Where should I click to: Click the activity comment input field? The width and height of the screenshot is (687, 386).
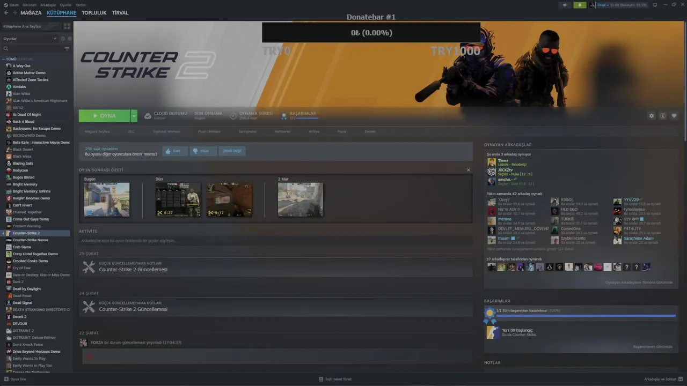tap(276, 241)
